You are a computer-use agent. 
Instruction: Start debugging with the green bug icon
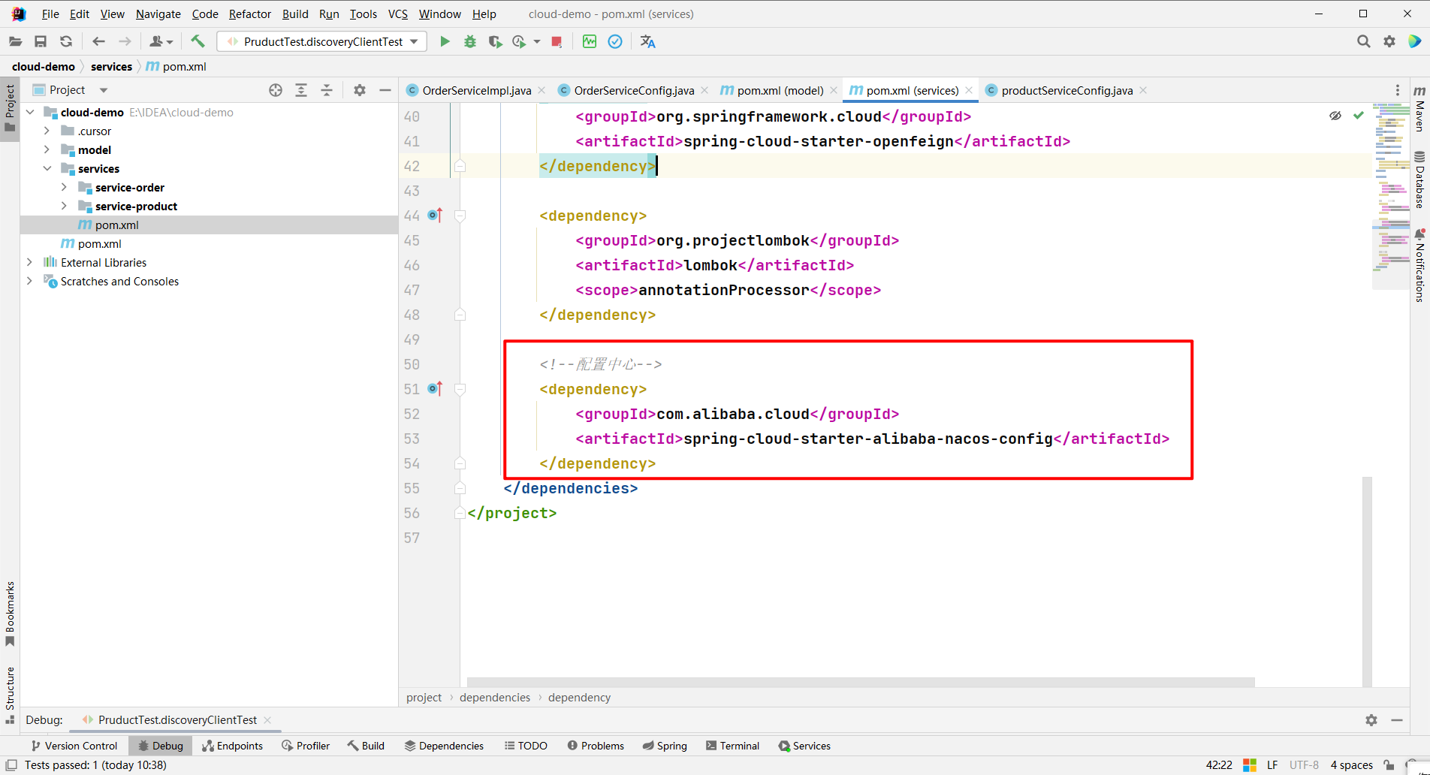tap(470, 42)
